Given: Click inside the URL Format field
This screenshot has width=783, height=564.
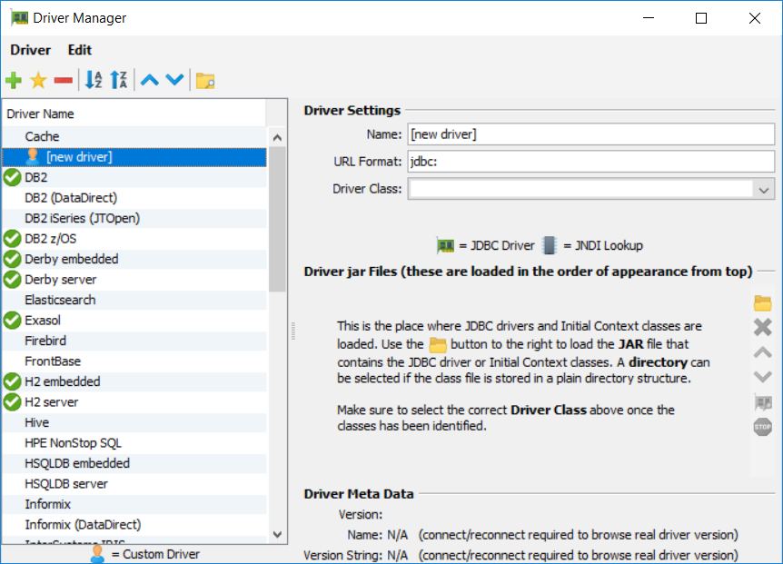Looking at the screenshot, I should point(590,162).
